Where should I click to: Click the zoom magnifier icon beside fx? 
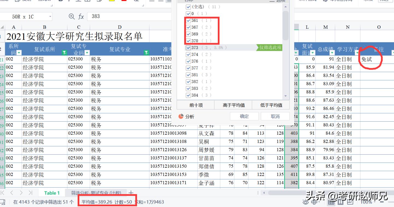click(72, 17)
